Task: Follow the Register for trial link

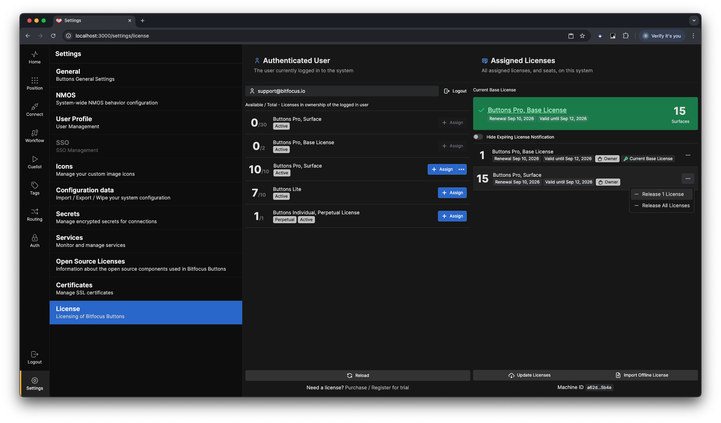Action: 390,388
